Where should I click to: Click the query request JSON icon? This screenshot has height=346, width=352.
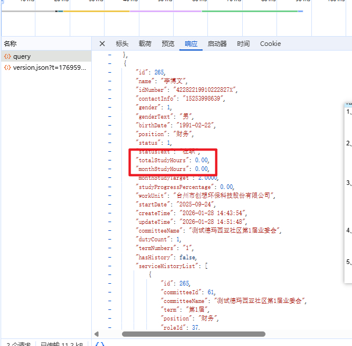pyautogui.click(x=8, y=56)
